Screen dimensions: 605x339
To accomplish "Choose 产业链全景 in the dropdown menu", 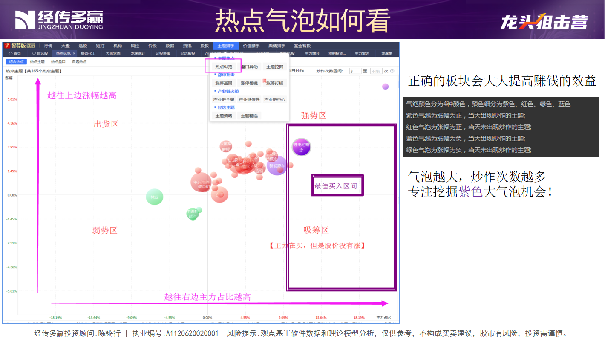I will [224, 99].
